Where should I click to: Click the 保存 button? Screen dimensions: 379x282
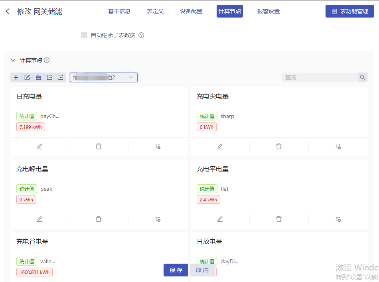tap(176, 270)
